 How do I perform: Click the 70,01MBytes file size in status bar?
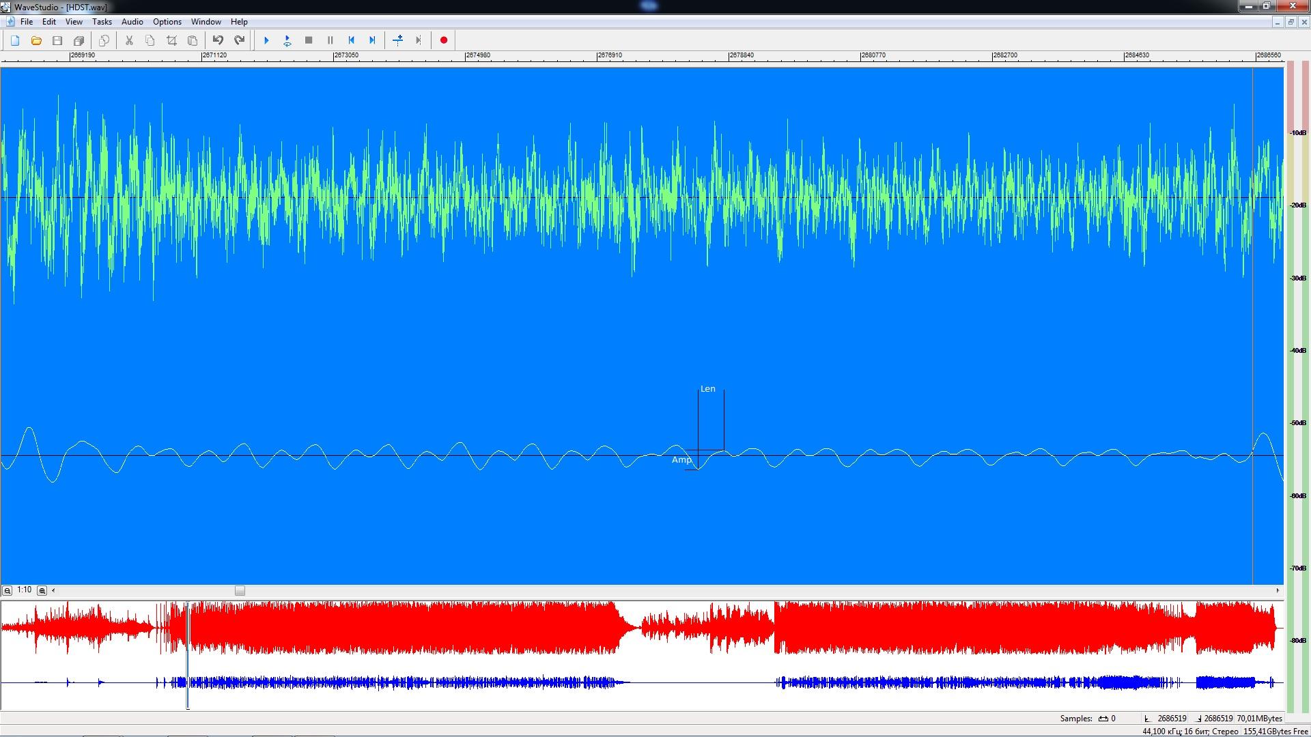point(1259,719)
